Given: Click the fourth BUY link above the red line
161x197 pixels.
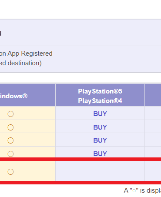Looking at the screenshot, I should (100, 154).
